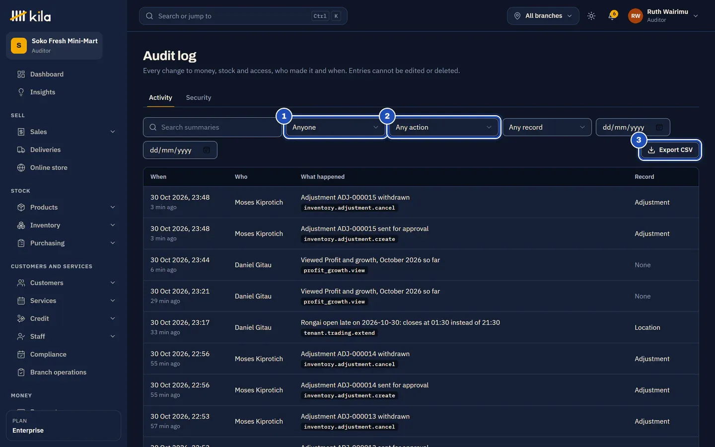Click the 'Location' record cell
715x447 pixels.
point(647,327)
